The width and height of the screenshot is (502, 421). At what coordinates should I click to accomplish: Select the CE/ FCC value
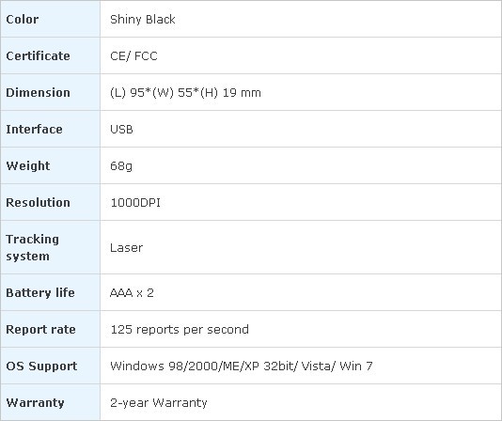point(133,56)
